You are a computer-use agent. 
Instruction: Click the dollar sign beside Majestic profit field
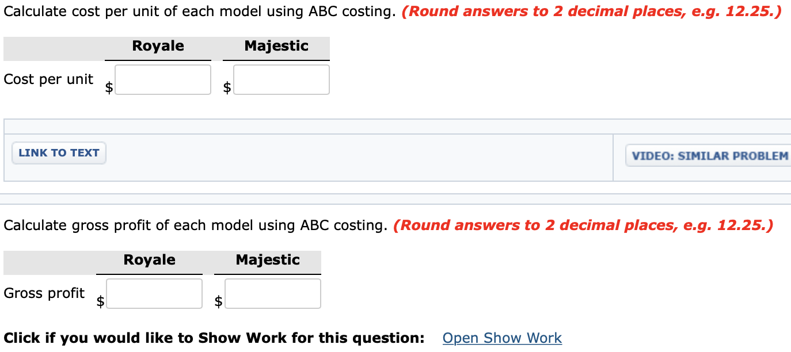(x=218, y=301)
